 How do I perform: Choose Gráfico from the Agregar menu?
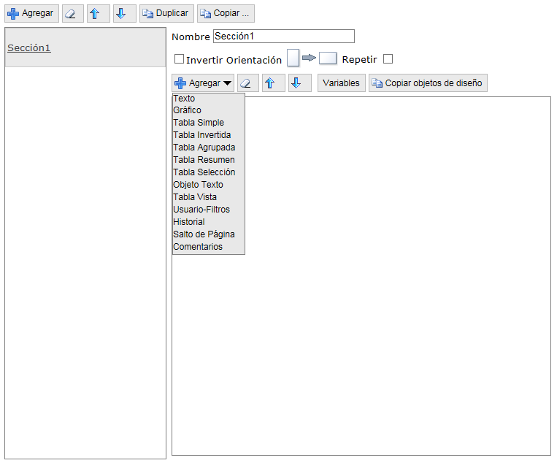[x=187, y=110]
